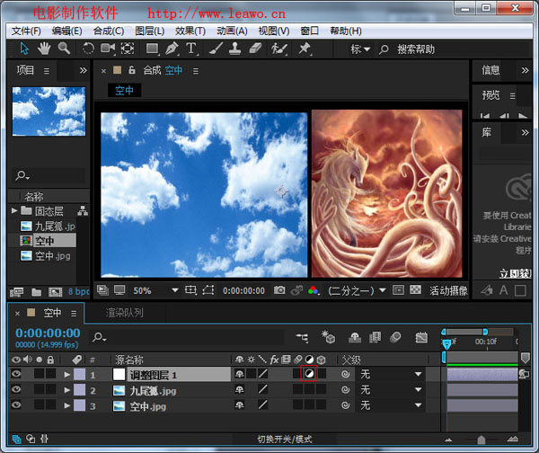Toggle adjustment layer switch on 调整图层 1
The image size is (539, 453).
tap(309, 374)
